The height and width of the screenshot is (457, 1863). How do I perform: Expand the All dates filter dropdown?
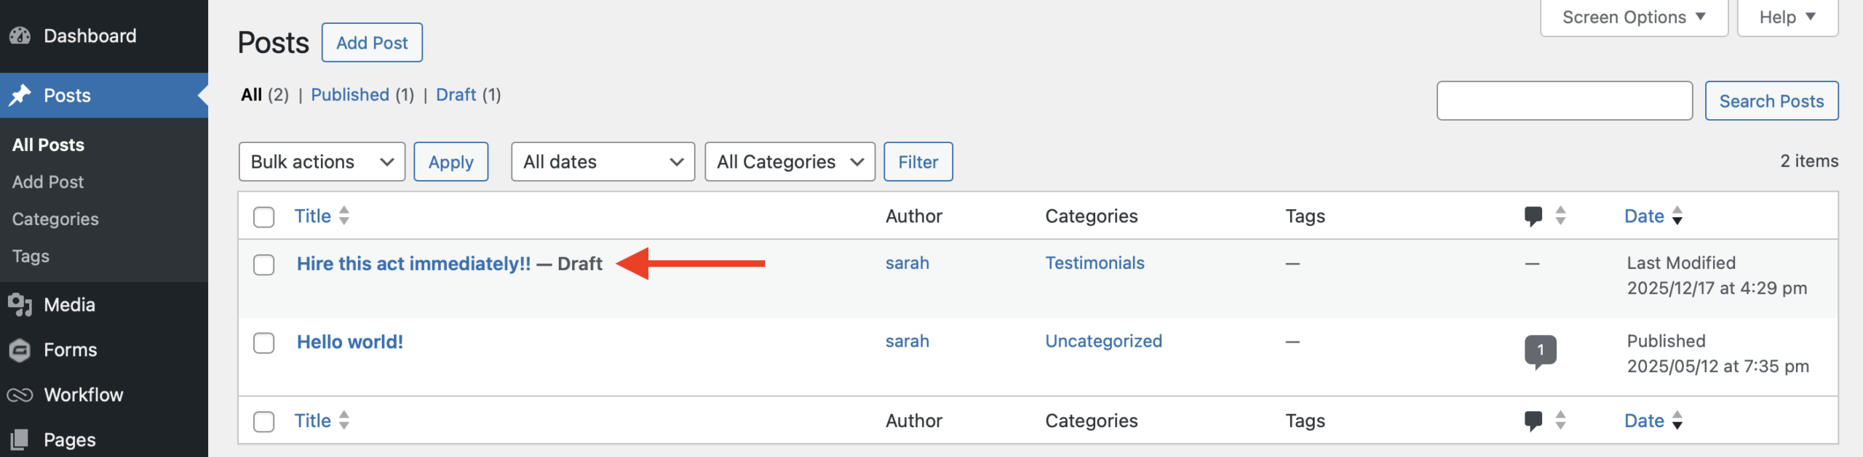point(603,161)
